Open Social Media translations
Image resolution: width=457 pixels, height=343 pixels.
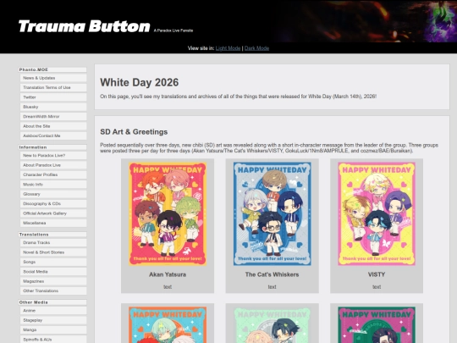pos(53,272)
